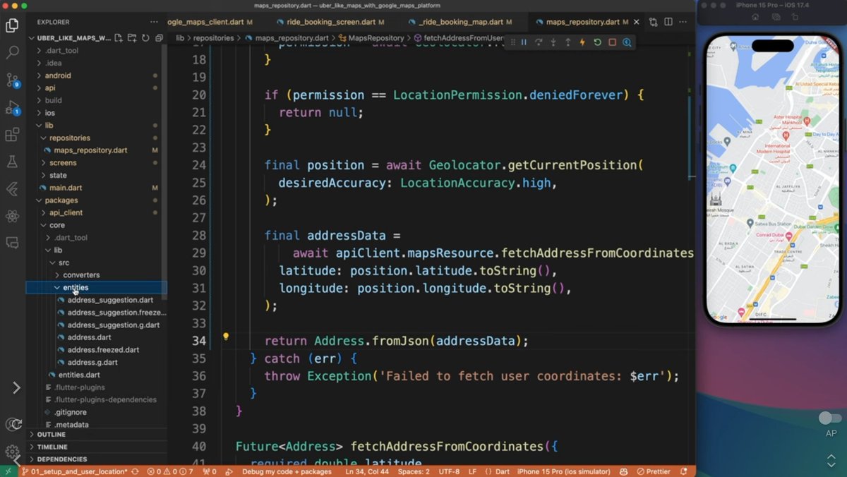Click MapsRepository in breadcrumb
Viewport: 847px width, 477px height.
point(376,38)
